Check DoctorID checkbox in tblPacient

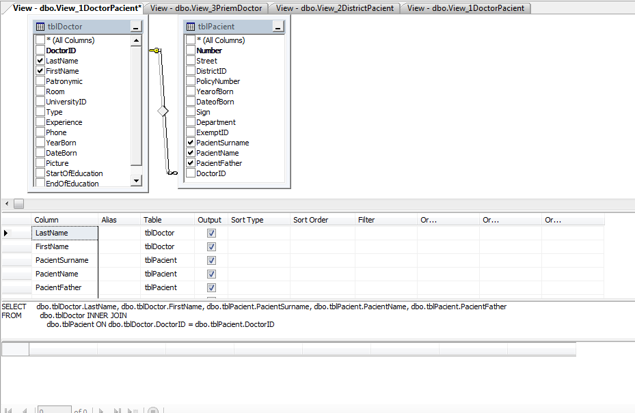click(x=190, y=173)
